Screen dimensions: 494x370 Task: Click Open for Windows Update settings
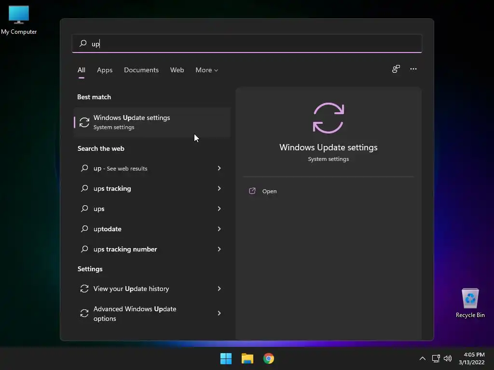[269, 191]
